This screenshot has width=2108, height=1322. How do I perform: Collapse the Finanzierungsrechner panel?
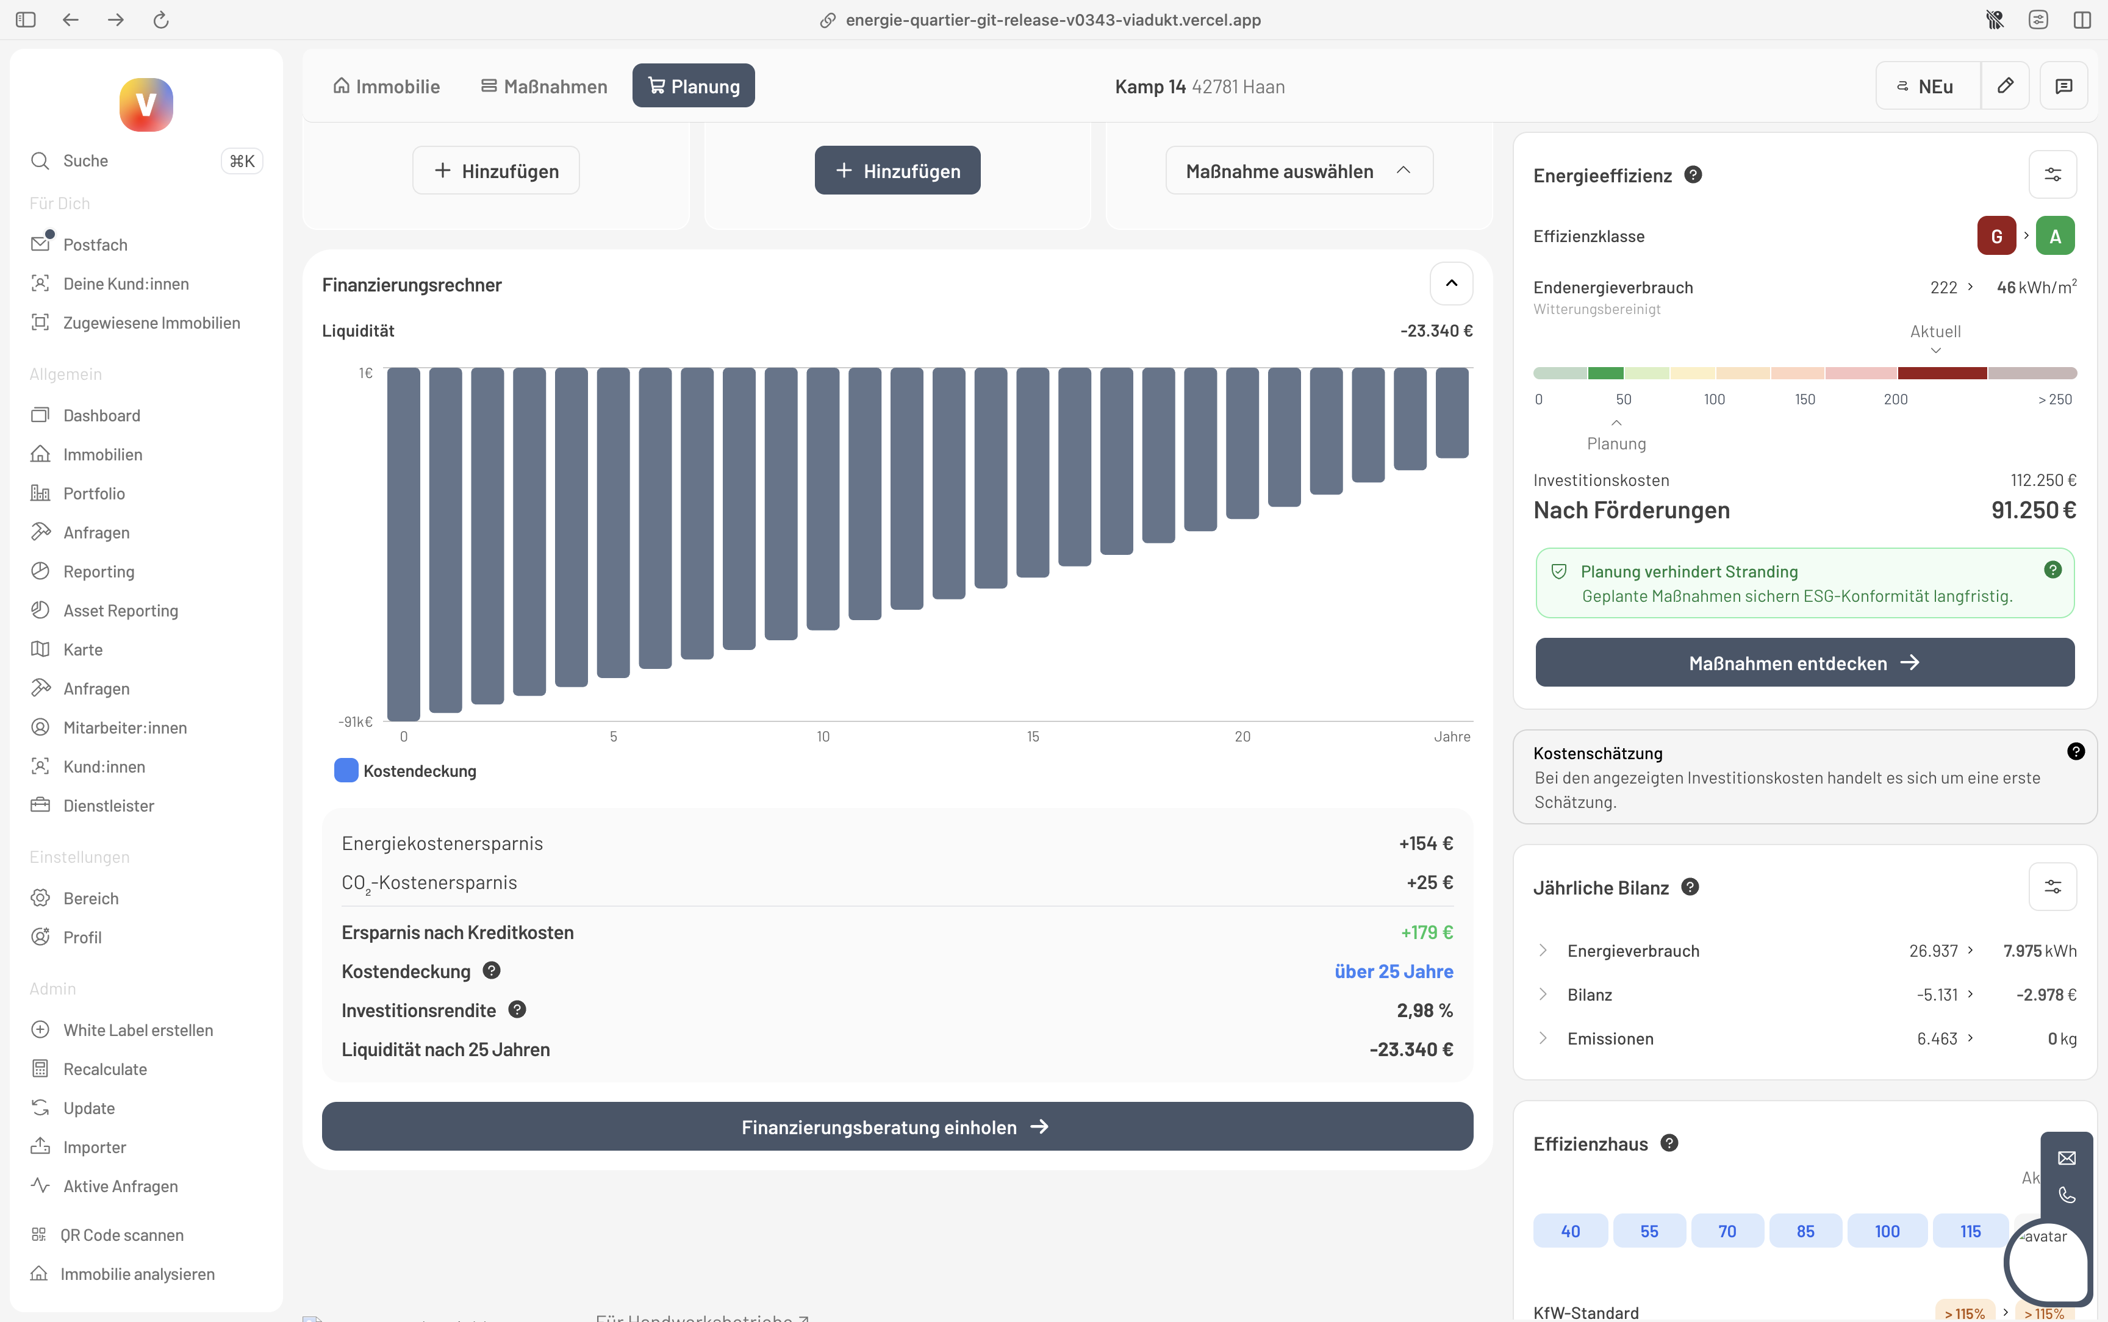pyautogui.click(x=1450, y=284)
